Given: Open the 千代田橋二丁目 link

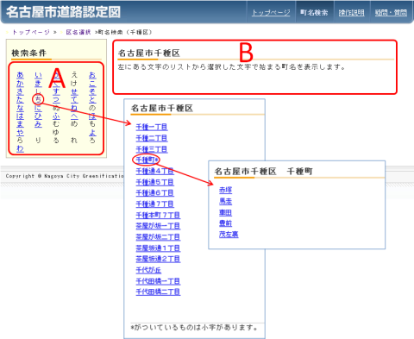Looking at the screenshot, I should (158, 292).
